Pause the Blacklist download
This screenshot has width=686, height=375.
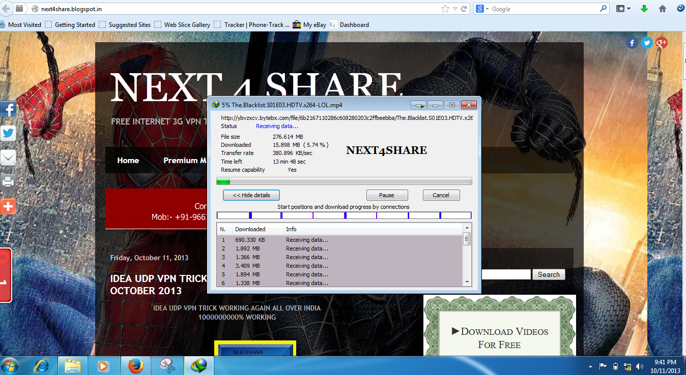point(387,195)
